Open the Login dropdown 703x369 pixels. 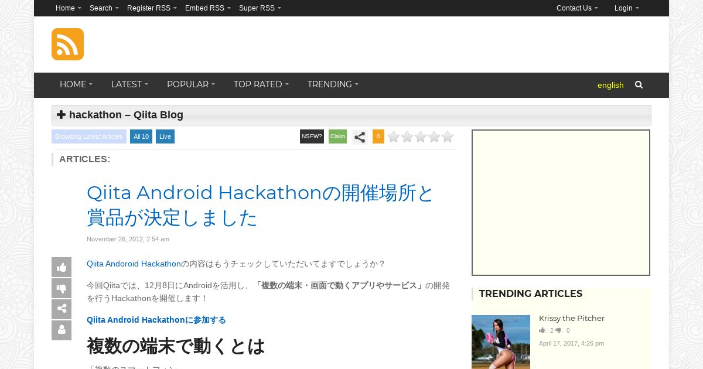627,8
